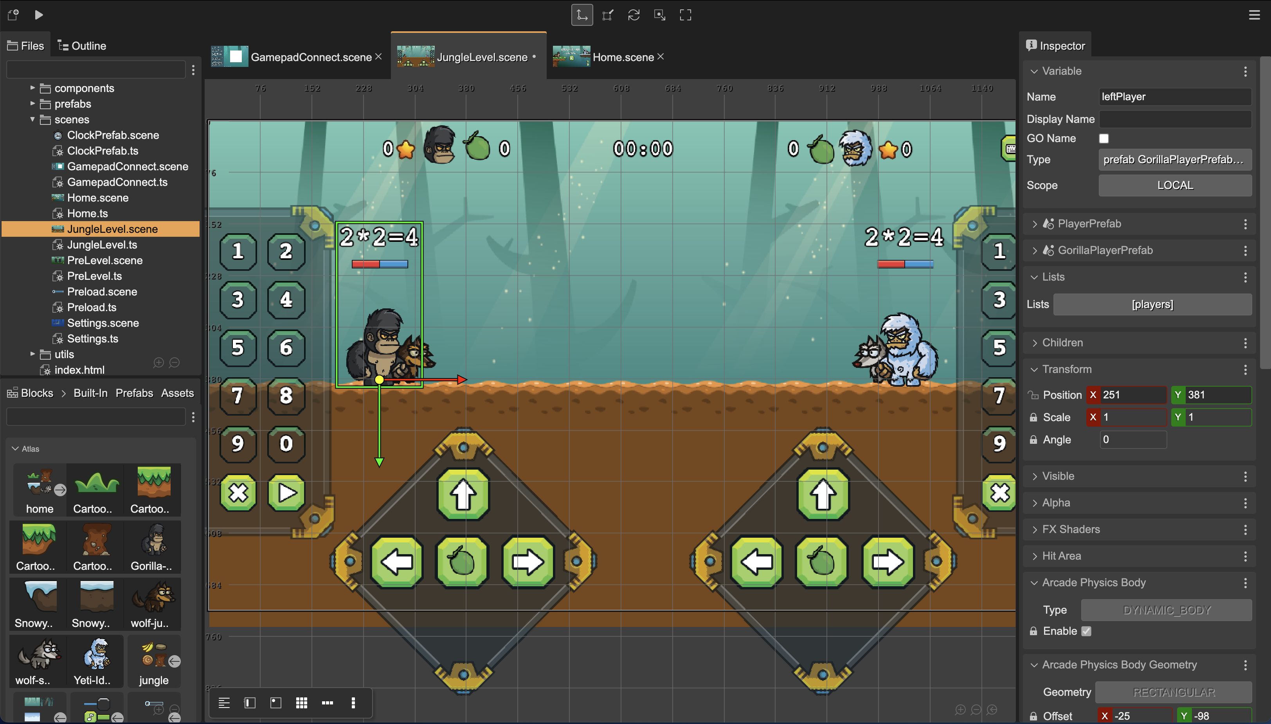Click the LOCAL scope button
This screenshot has width=1271, height=724.
(1175, 185)
